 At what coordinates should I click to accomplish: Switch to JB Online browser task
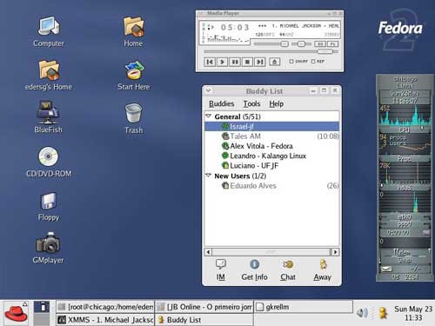pos(204,307)
